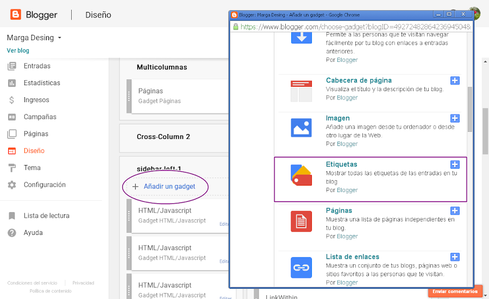This screenshot has width=489, height=299.
Task: Click the Páginas gadget title in popup
Action: coord(338,211)
